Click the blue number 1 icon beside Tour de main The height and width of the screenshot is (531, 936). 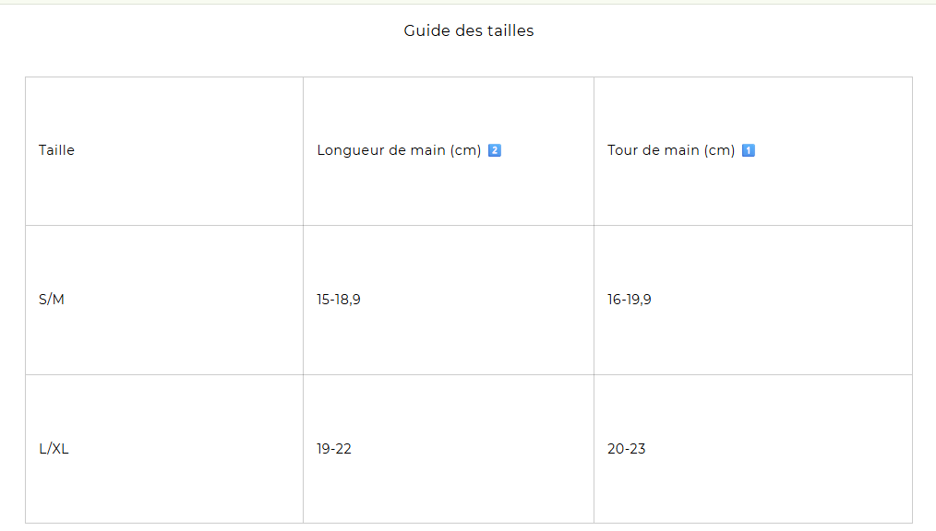point(749,150)
